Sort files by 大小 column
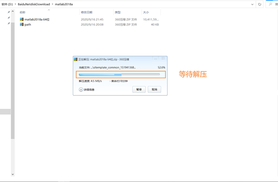Screen dimensions: 278x182 coord(146,12)
